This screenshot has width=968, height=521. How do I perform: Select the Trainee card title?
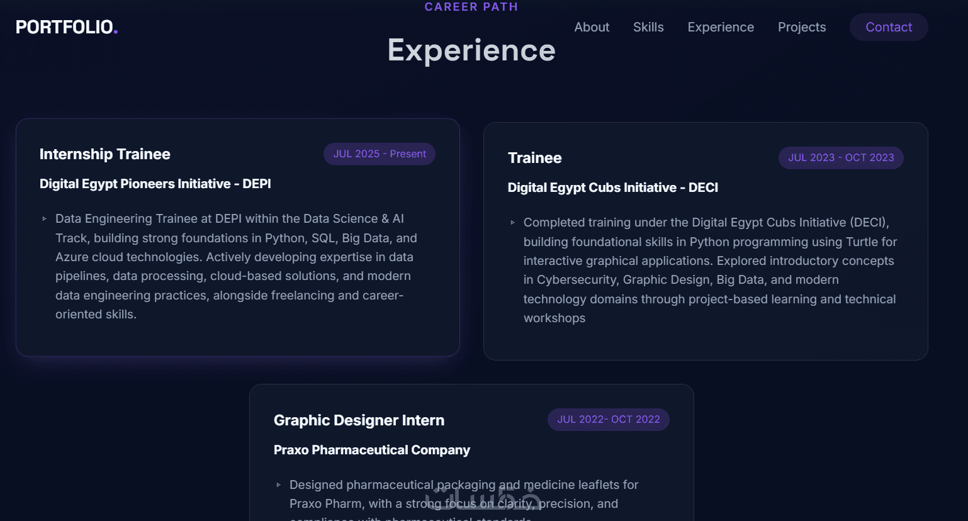tap(534, 158)
